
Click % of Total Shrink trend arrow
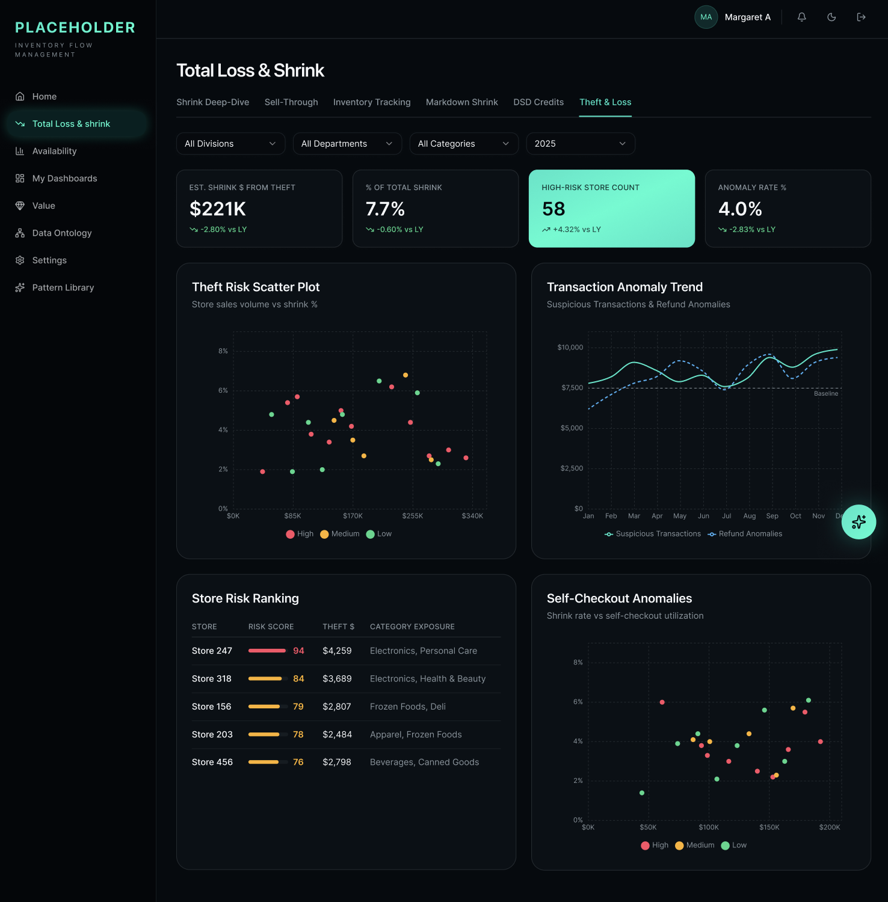370,230
